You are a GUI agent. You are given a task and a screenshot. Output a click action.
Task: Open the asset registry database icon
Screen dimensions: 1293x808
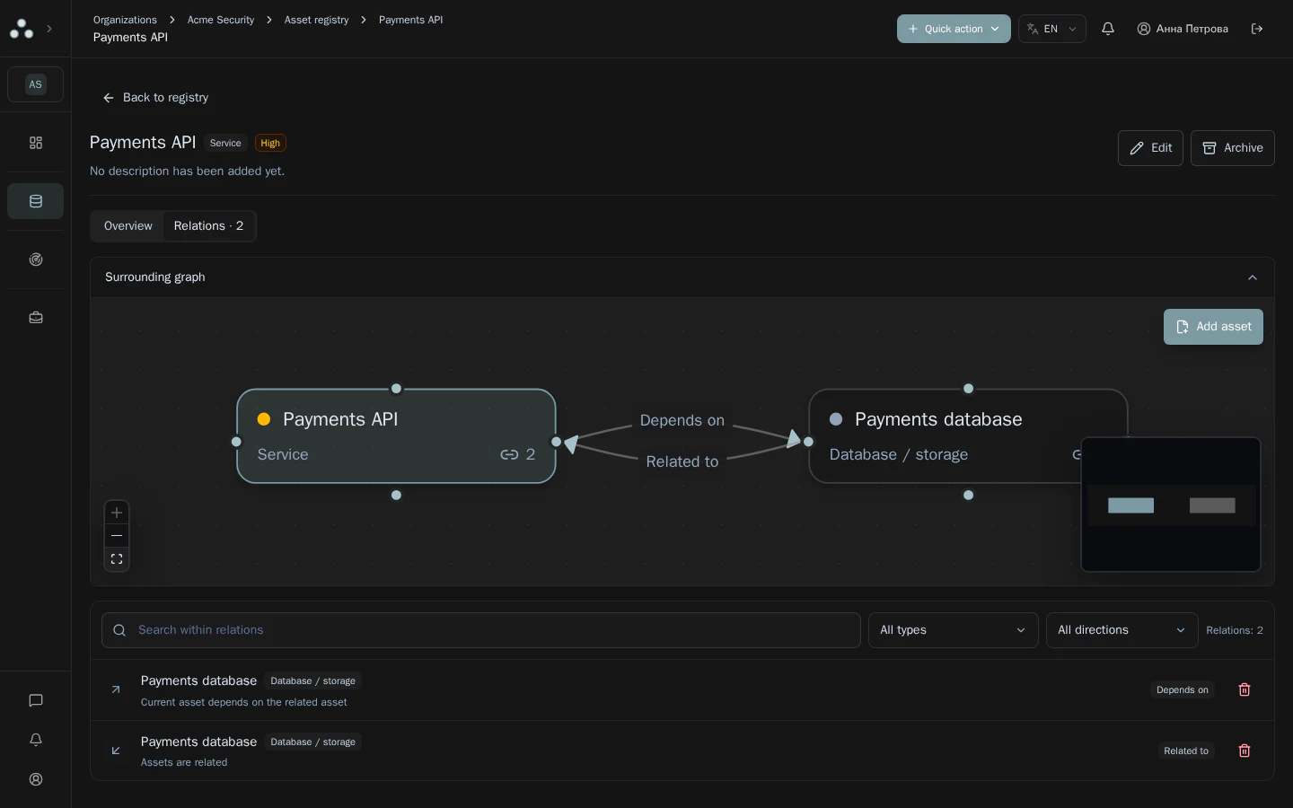click(x=36, y=201)
